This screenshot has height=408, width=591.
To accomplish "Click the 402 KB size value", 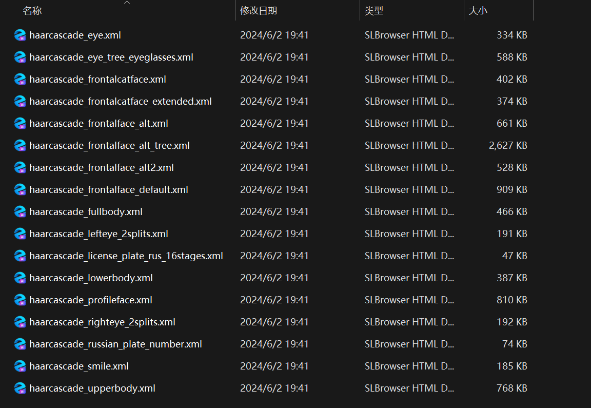I will click(x=511, y=79).
